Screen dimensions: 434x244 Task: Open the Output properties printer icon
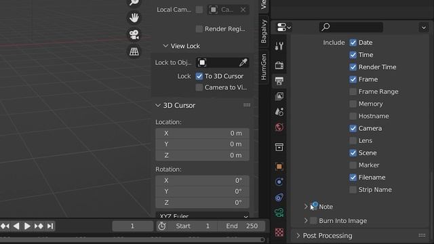pos(279,81)
